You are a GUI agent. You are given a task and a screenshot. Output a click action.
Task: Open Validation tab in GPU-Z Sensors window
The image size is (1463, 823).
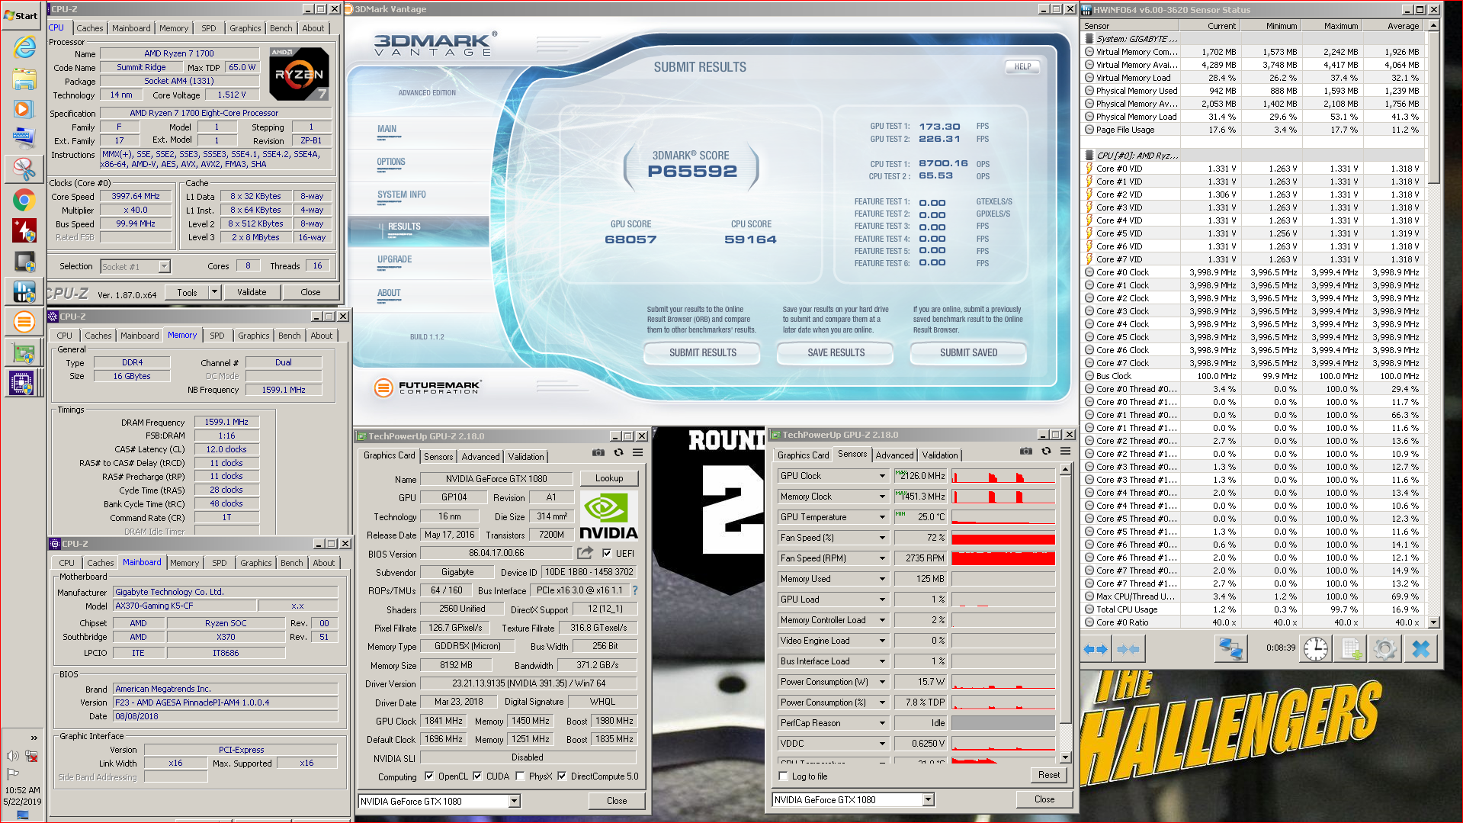[939, 455]
